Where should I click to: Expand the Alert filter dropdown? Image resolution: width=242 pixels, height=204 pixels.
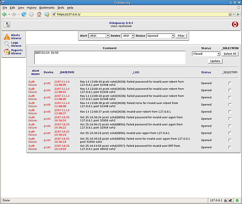tap(98, 36)
